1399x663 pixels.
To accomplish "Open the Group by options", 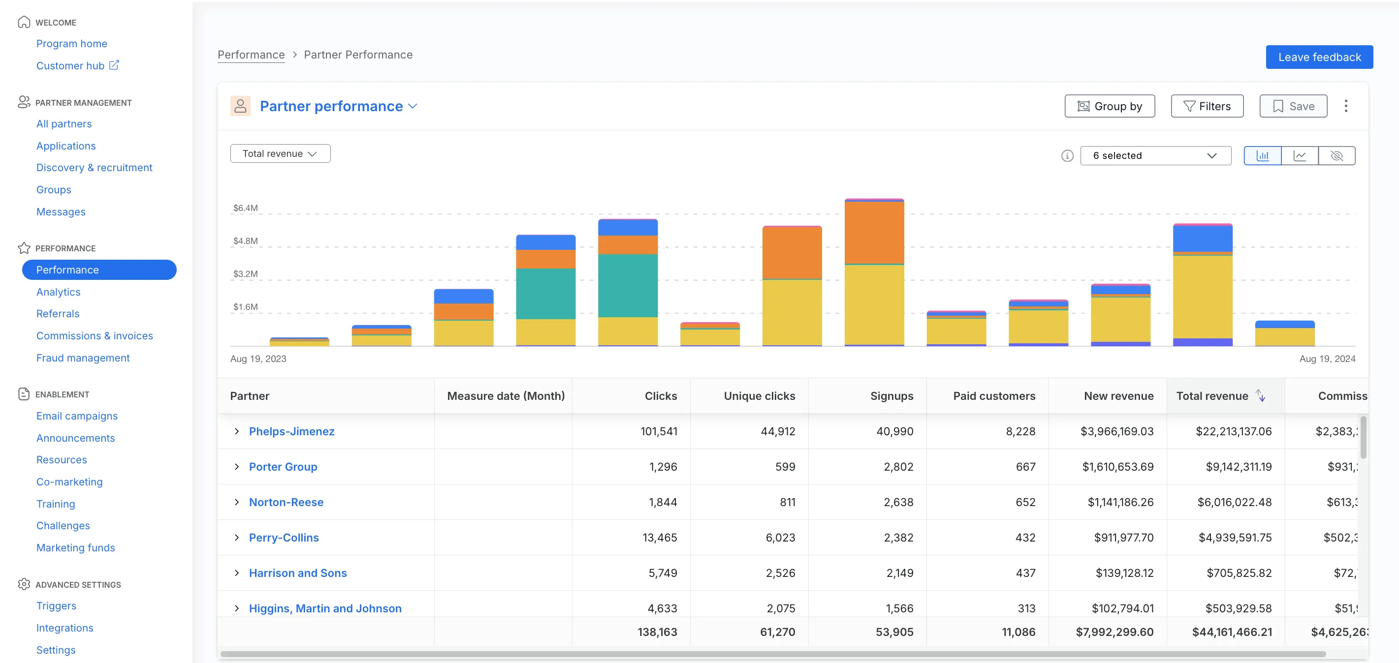I will [1110, 106].
